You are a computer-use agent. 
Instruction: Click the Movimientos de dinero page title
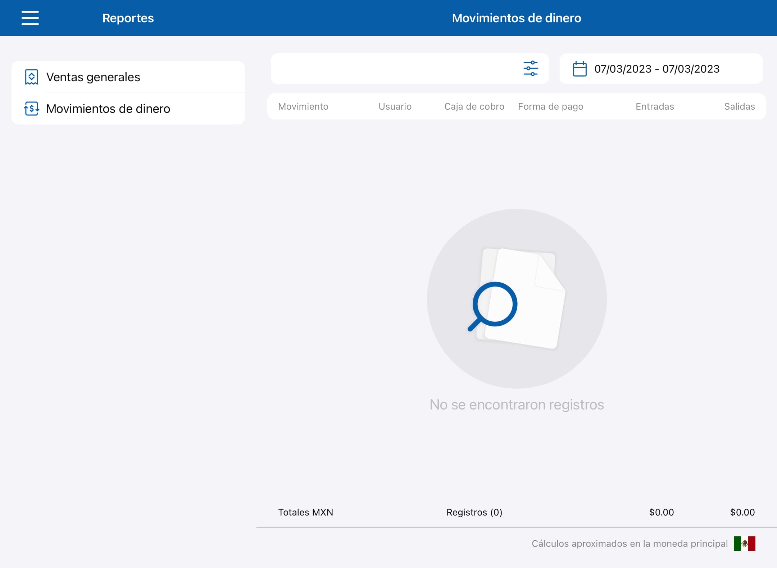pyautogui.click(x=517, y=18)
